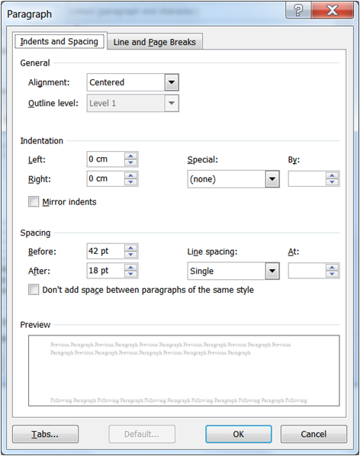Click the At value field
360x456 pixels.
pos(307,271)
